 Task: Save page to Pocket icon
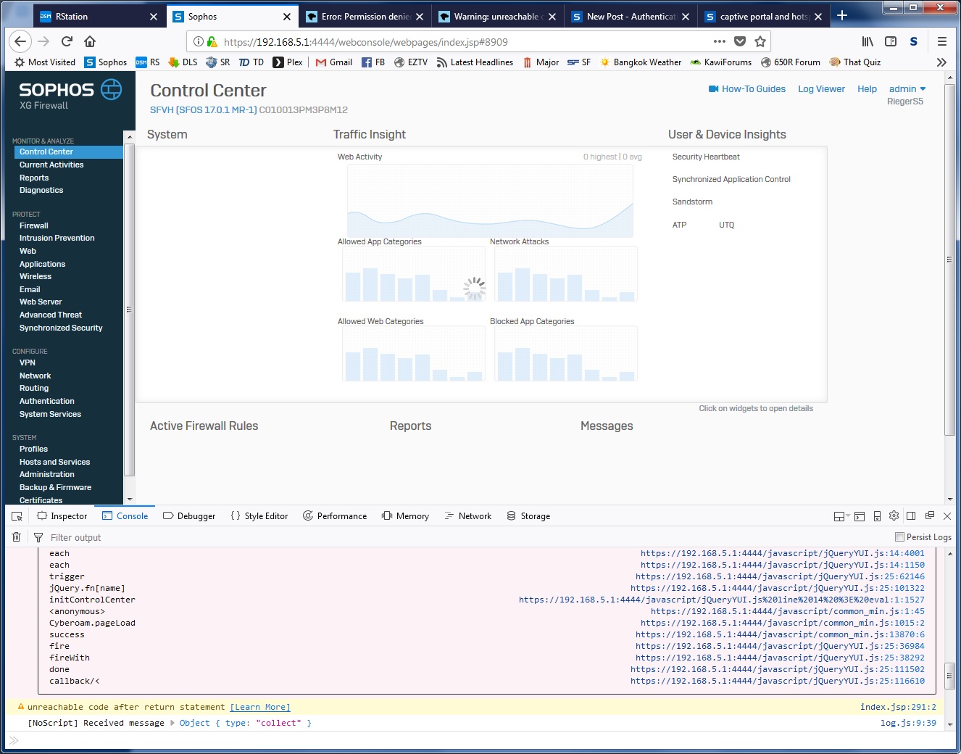click(x=740, y=41)
